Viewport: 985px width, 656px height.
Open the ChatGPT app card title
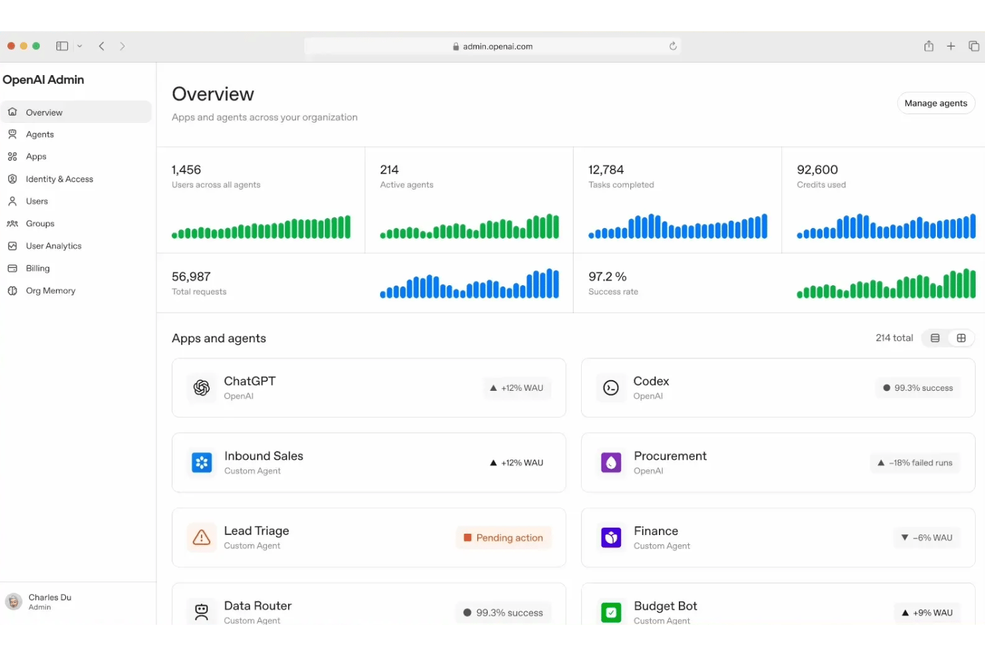click(250, 381)
